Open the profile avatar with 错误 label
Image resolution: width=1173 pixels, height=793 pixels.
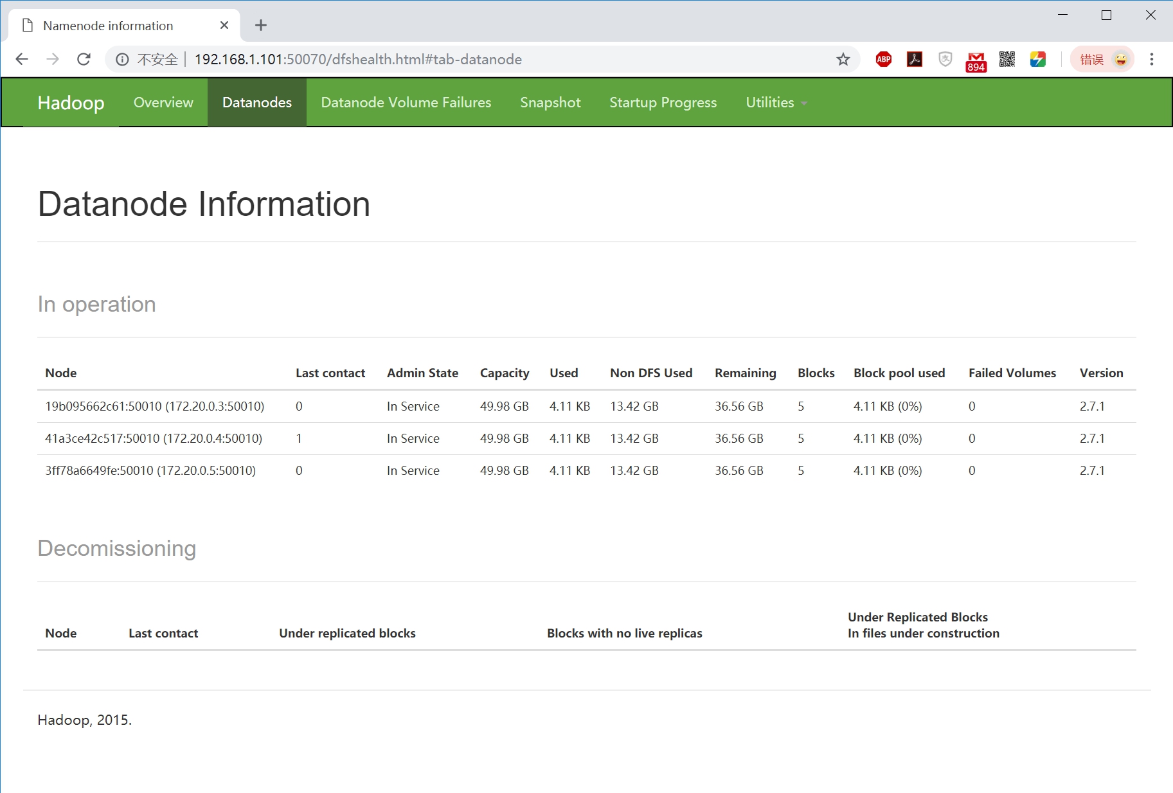click(1102, 59)
